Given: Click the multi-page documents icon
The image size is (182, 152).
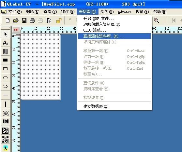Looking at the screenshot, I should [x=49, y=21].
